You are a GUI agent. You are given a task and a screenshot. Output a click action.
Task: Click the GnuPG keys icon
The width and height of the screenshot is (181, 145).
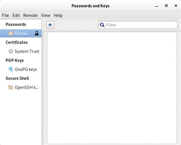(x=11, y=69)
